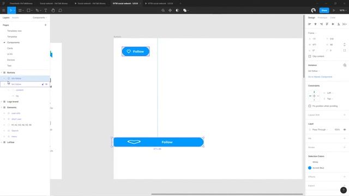The image size is (349, 196).
Task: Expand the Leftbar frame in layers
Action: tap(2, 142)
